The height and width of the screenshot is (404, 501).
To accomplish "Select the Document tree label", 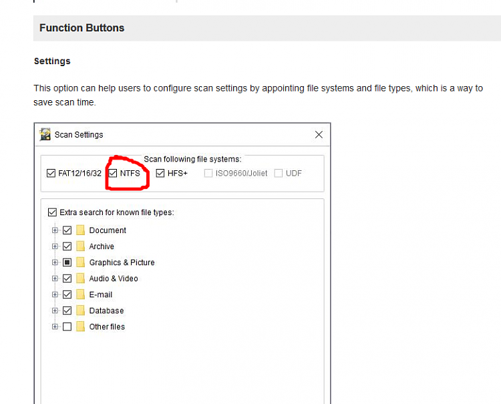I will 108,230.
